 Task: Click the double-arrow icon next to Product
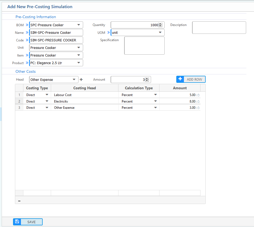tap(27, 63)
